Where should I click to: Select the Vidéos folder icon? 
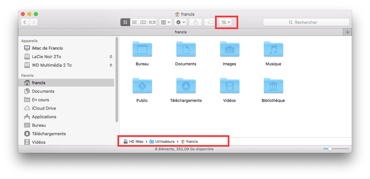pos(230,86)
